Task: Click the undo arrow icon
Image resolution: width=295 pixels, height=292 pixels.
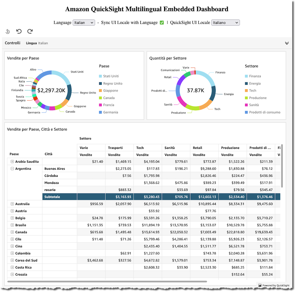Action: point(19,31)
